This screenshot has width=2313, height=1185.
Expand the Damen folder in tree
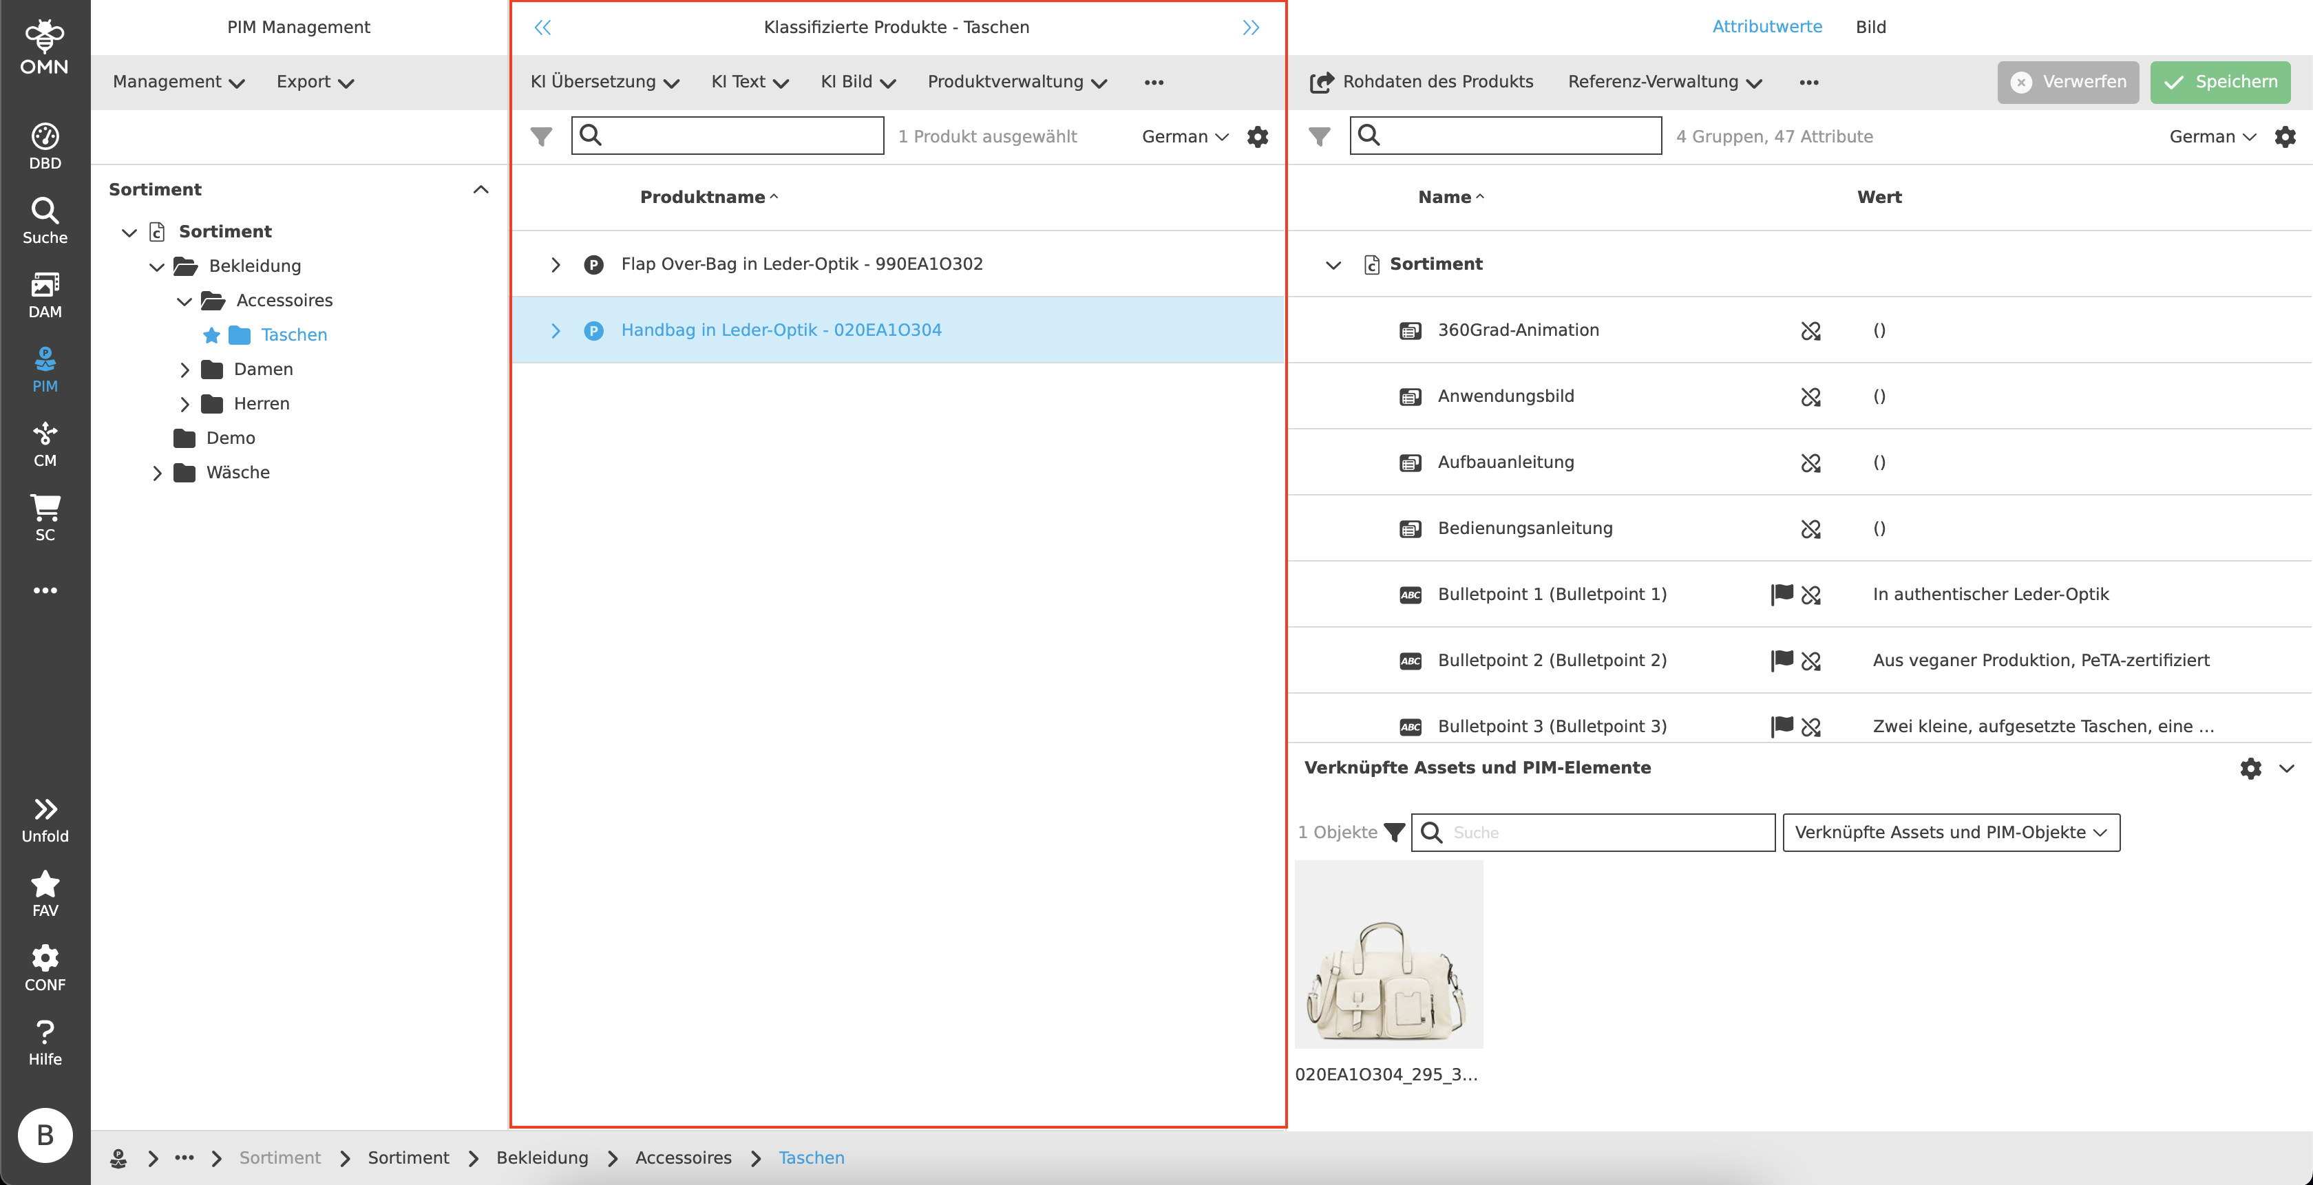(x=185, y=369)
